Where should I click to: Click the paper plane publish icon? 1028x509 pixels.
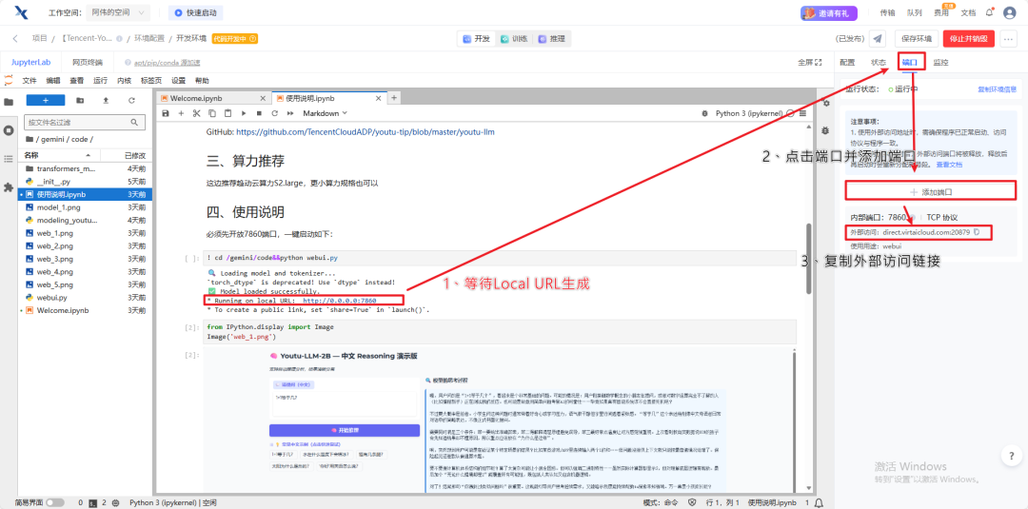[878, 39]
